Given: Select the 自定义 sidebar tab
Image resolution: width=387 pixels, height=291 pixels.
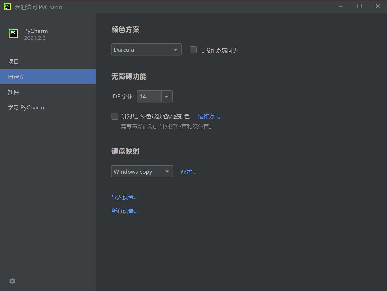Looking at the screenshot, I should coord(16,77).
